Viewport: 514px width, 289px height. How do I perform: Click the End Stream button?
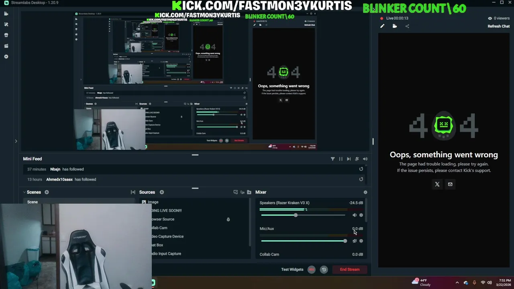(350, 269)
